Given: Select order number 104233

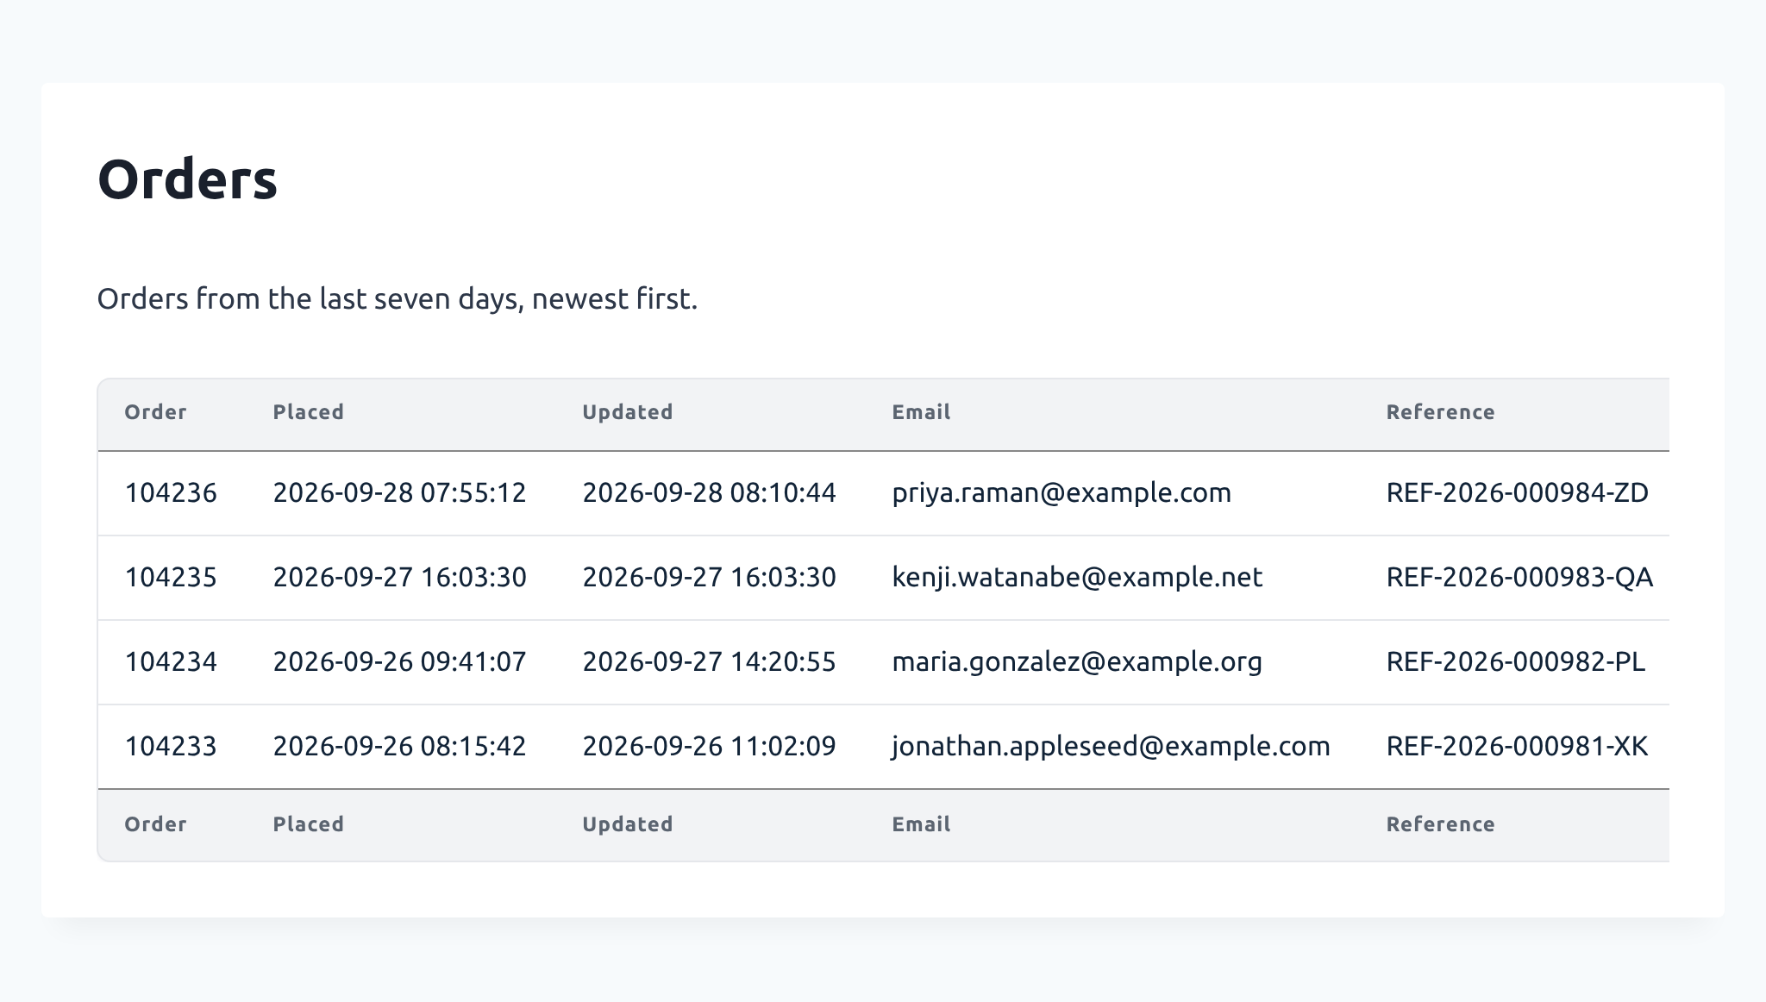Looking at the screenshot, I should 171,747.
